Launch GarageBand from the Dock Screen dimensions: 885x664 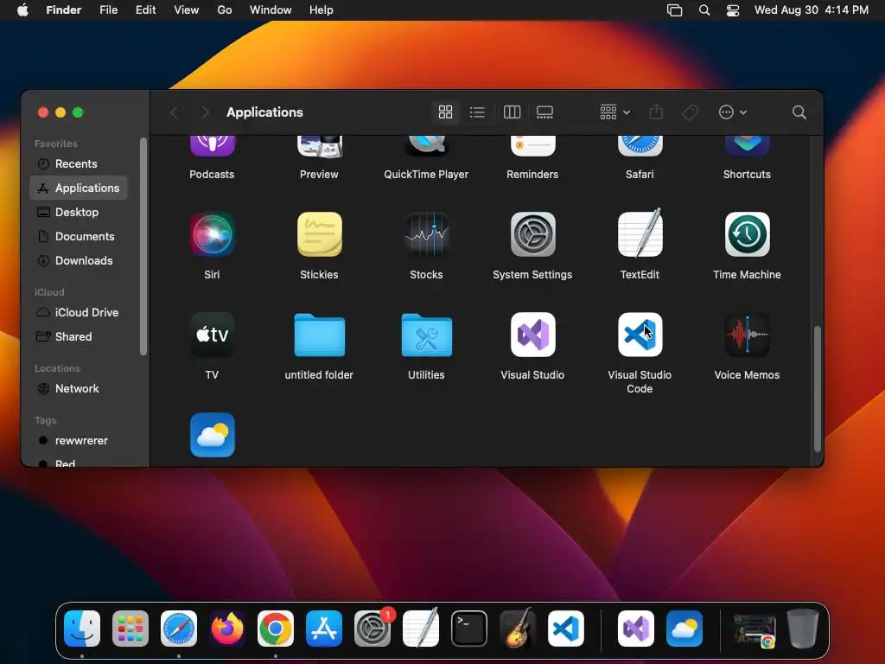click(517, 628)
